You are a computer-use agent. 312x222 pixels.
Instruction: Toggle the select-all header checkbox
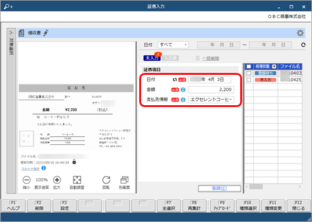(249, 66)
